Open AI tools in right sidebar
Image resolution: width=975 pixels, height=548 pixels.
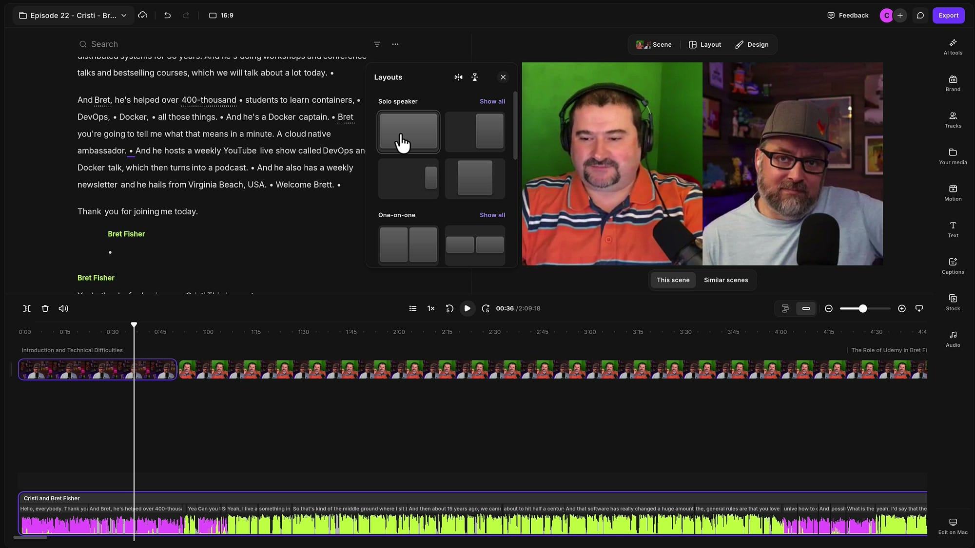[x=953, y=47]
